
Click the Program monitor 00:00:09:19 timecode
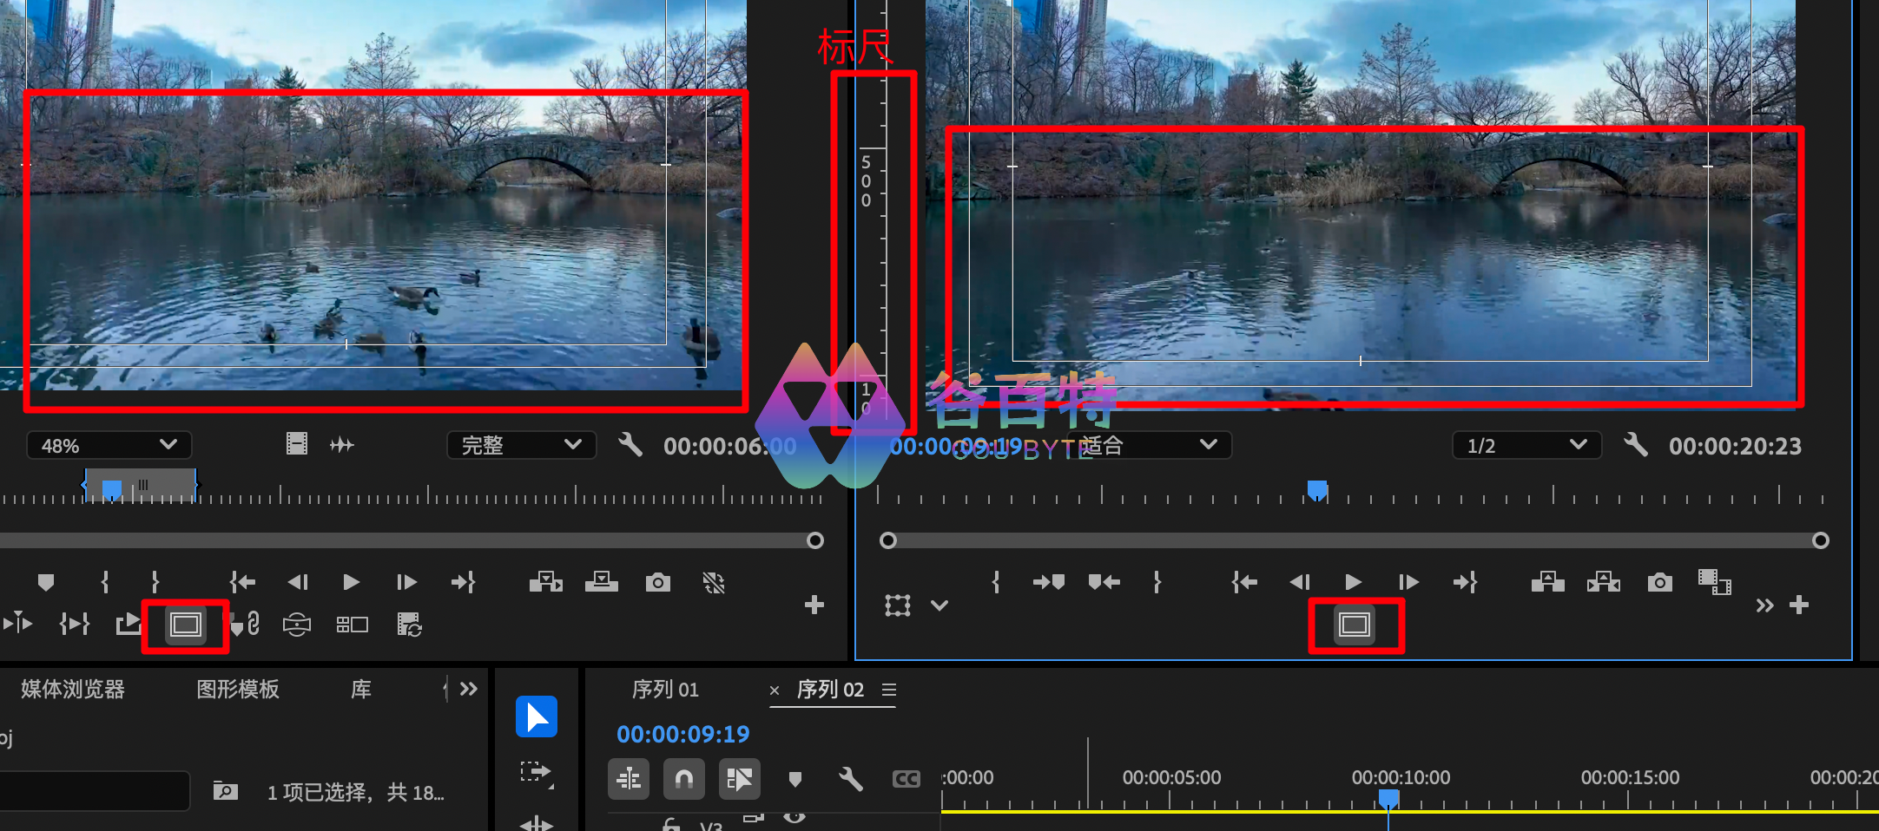955,446
